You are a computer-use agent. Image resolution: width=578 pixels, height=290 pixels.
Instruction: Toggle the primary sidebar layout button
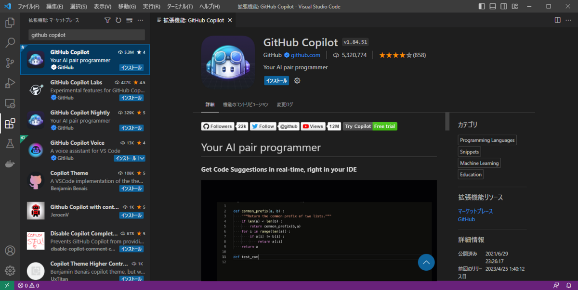point(482,6)
